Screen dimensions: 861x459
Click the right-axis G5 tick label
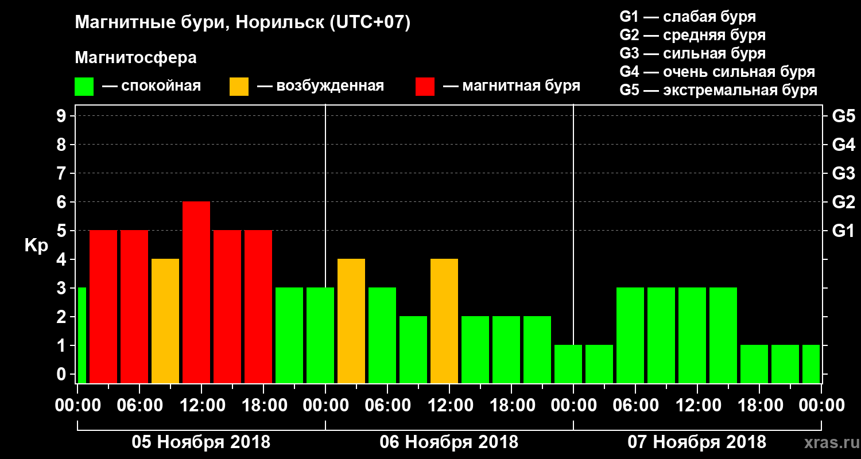click(844, 116)
